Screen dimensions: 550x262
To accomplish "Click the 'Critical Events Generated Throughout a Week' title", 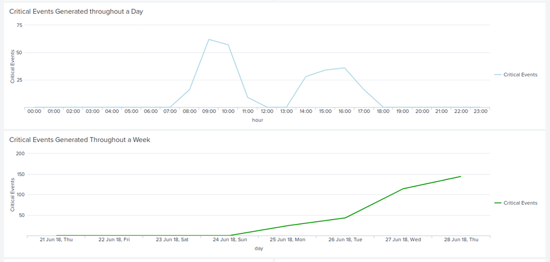I will [x=79, y=140].
